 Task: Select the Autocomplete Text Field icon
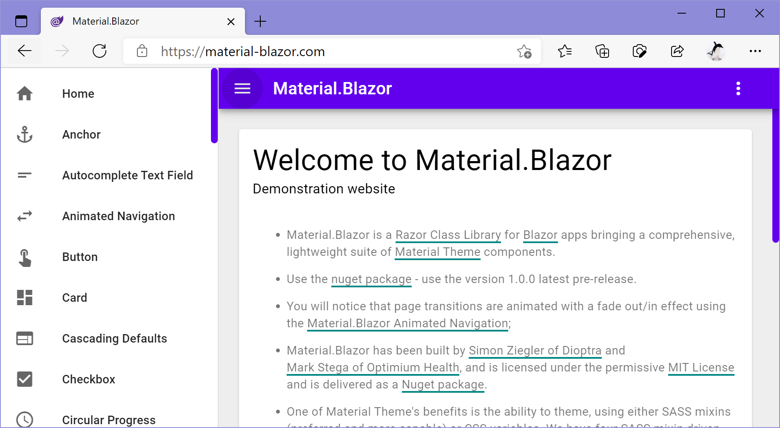(x=24, y=175)
